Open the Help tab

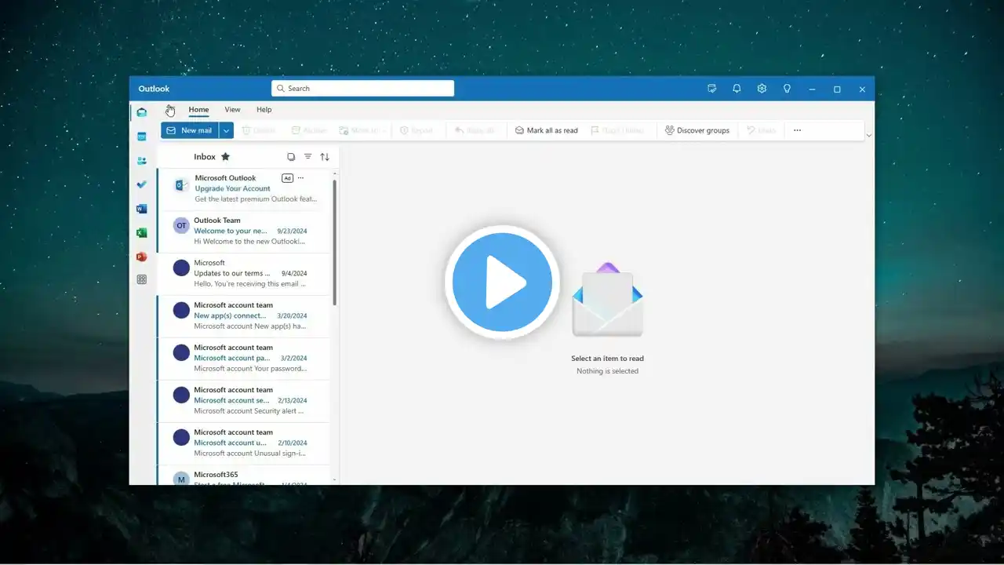(264, 110)
